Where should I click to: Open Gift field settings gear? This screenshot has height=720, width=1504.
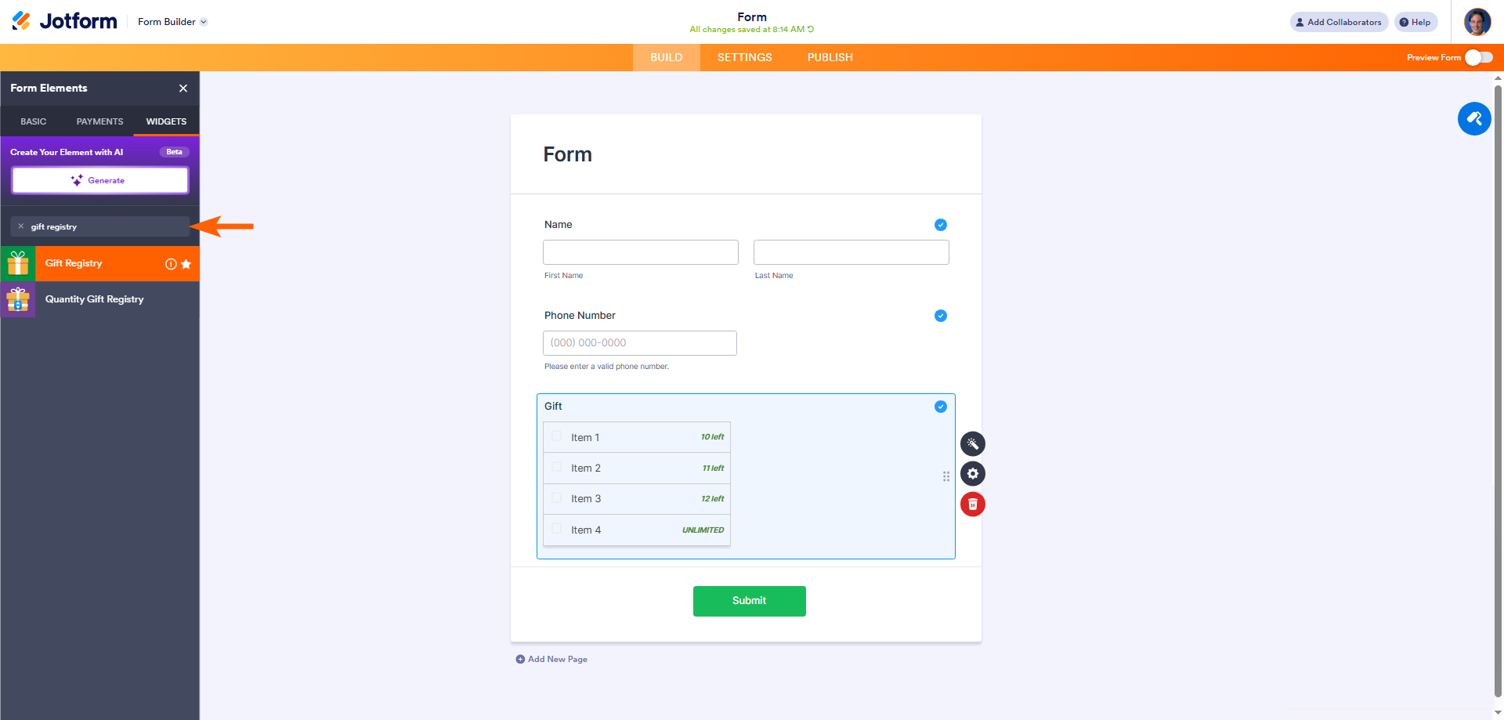point(972,474)
